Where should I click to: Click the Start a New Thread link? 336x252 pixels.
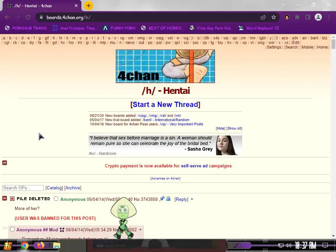pos(165,104)
